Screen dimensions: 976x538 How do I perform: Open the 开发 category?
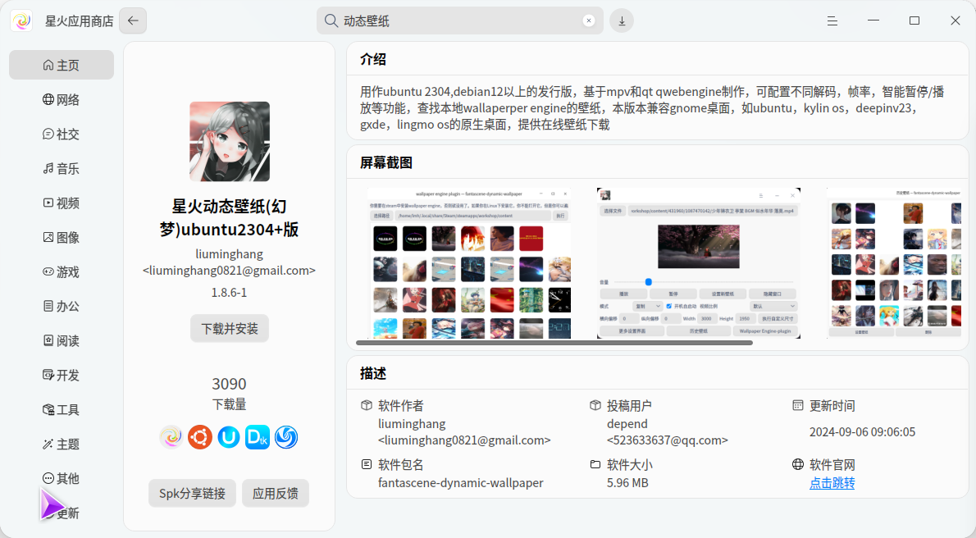pyautogui.click(x=61, y=375)
